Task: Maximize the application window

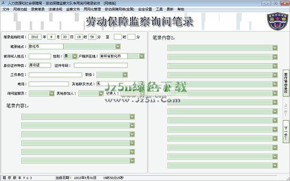Action: click(275, 3)
